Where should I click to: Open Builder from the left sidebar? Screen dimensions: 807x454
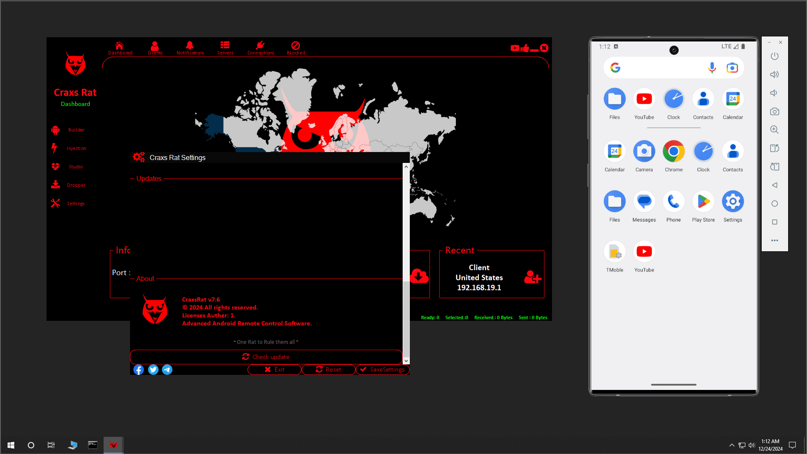click(68, 130)
